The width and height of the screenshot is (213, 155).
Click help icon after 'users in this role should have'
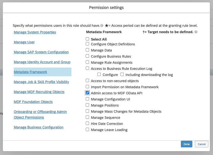(102, 26)
